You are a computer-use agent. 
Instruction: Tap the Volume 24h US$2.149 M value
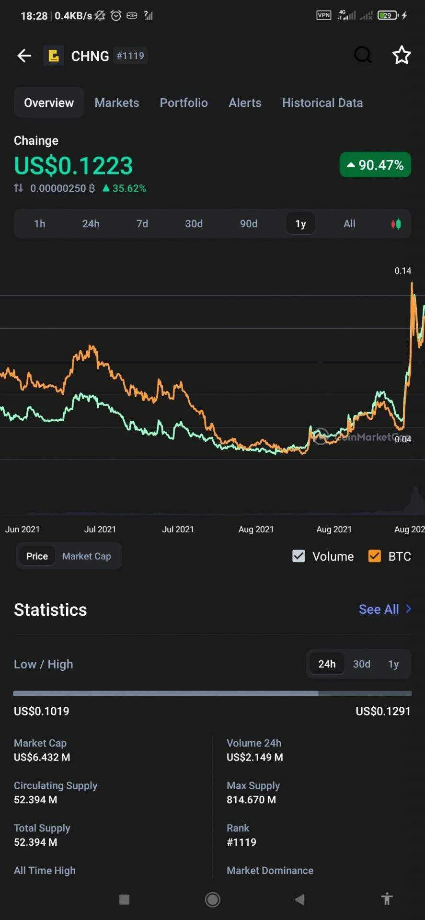pos(255,757)
